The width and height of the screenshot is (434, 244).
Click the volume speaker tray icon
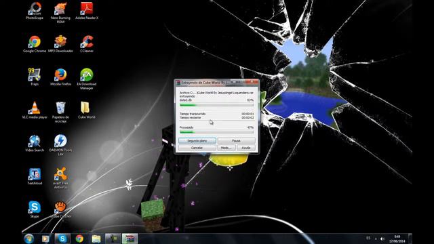tap(382, 239)
